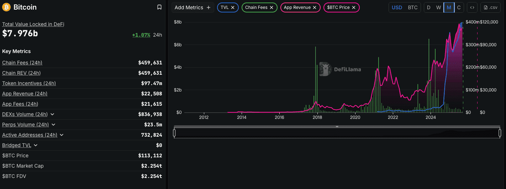Expand DEXs Volume (24h) details
Screen dimensions: 506x189
click(x=52, y=114)
